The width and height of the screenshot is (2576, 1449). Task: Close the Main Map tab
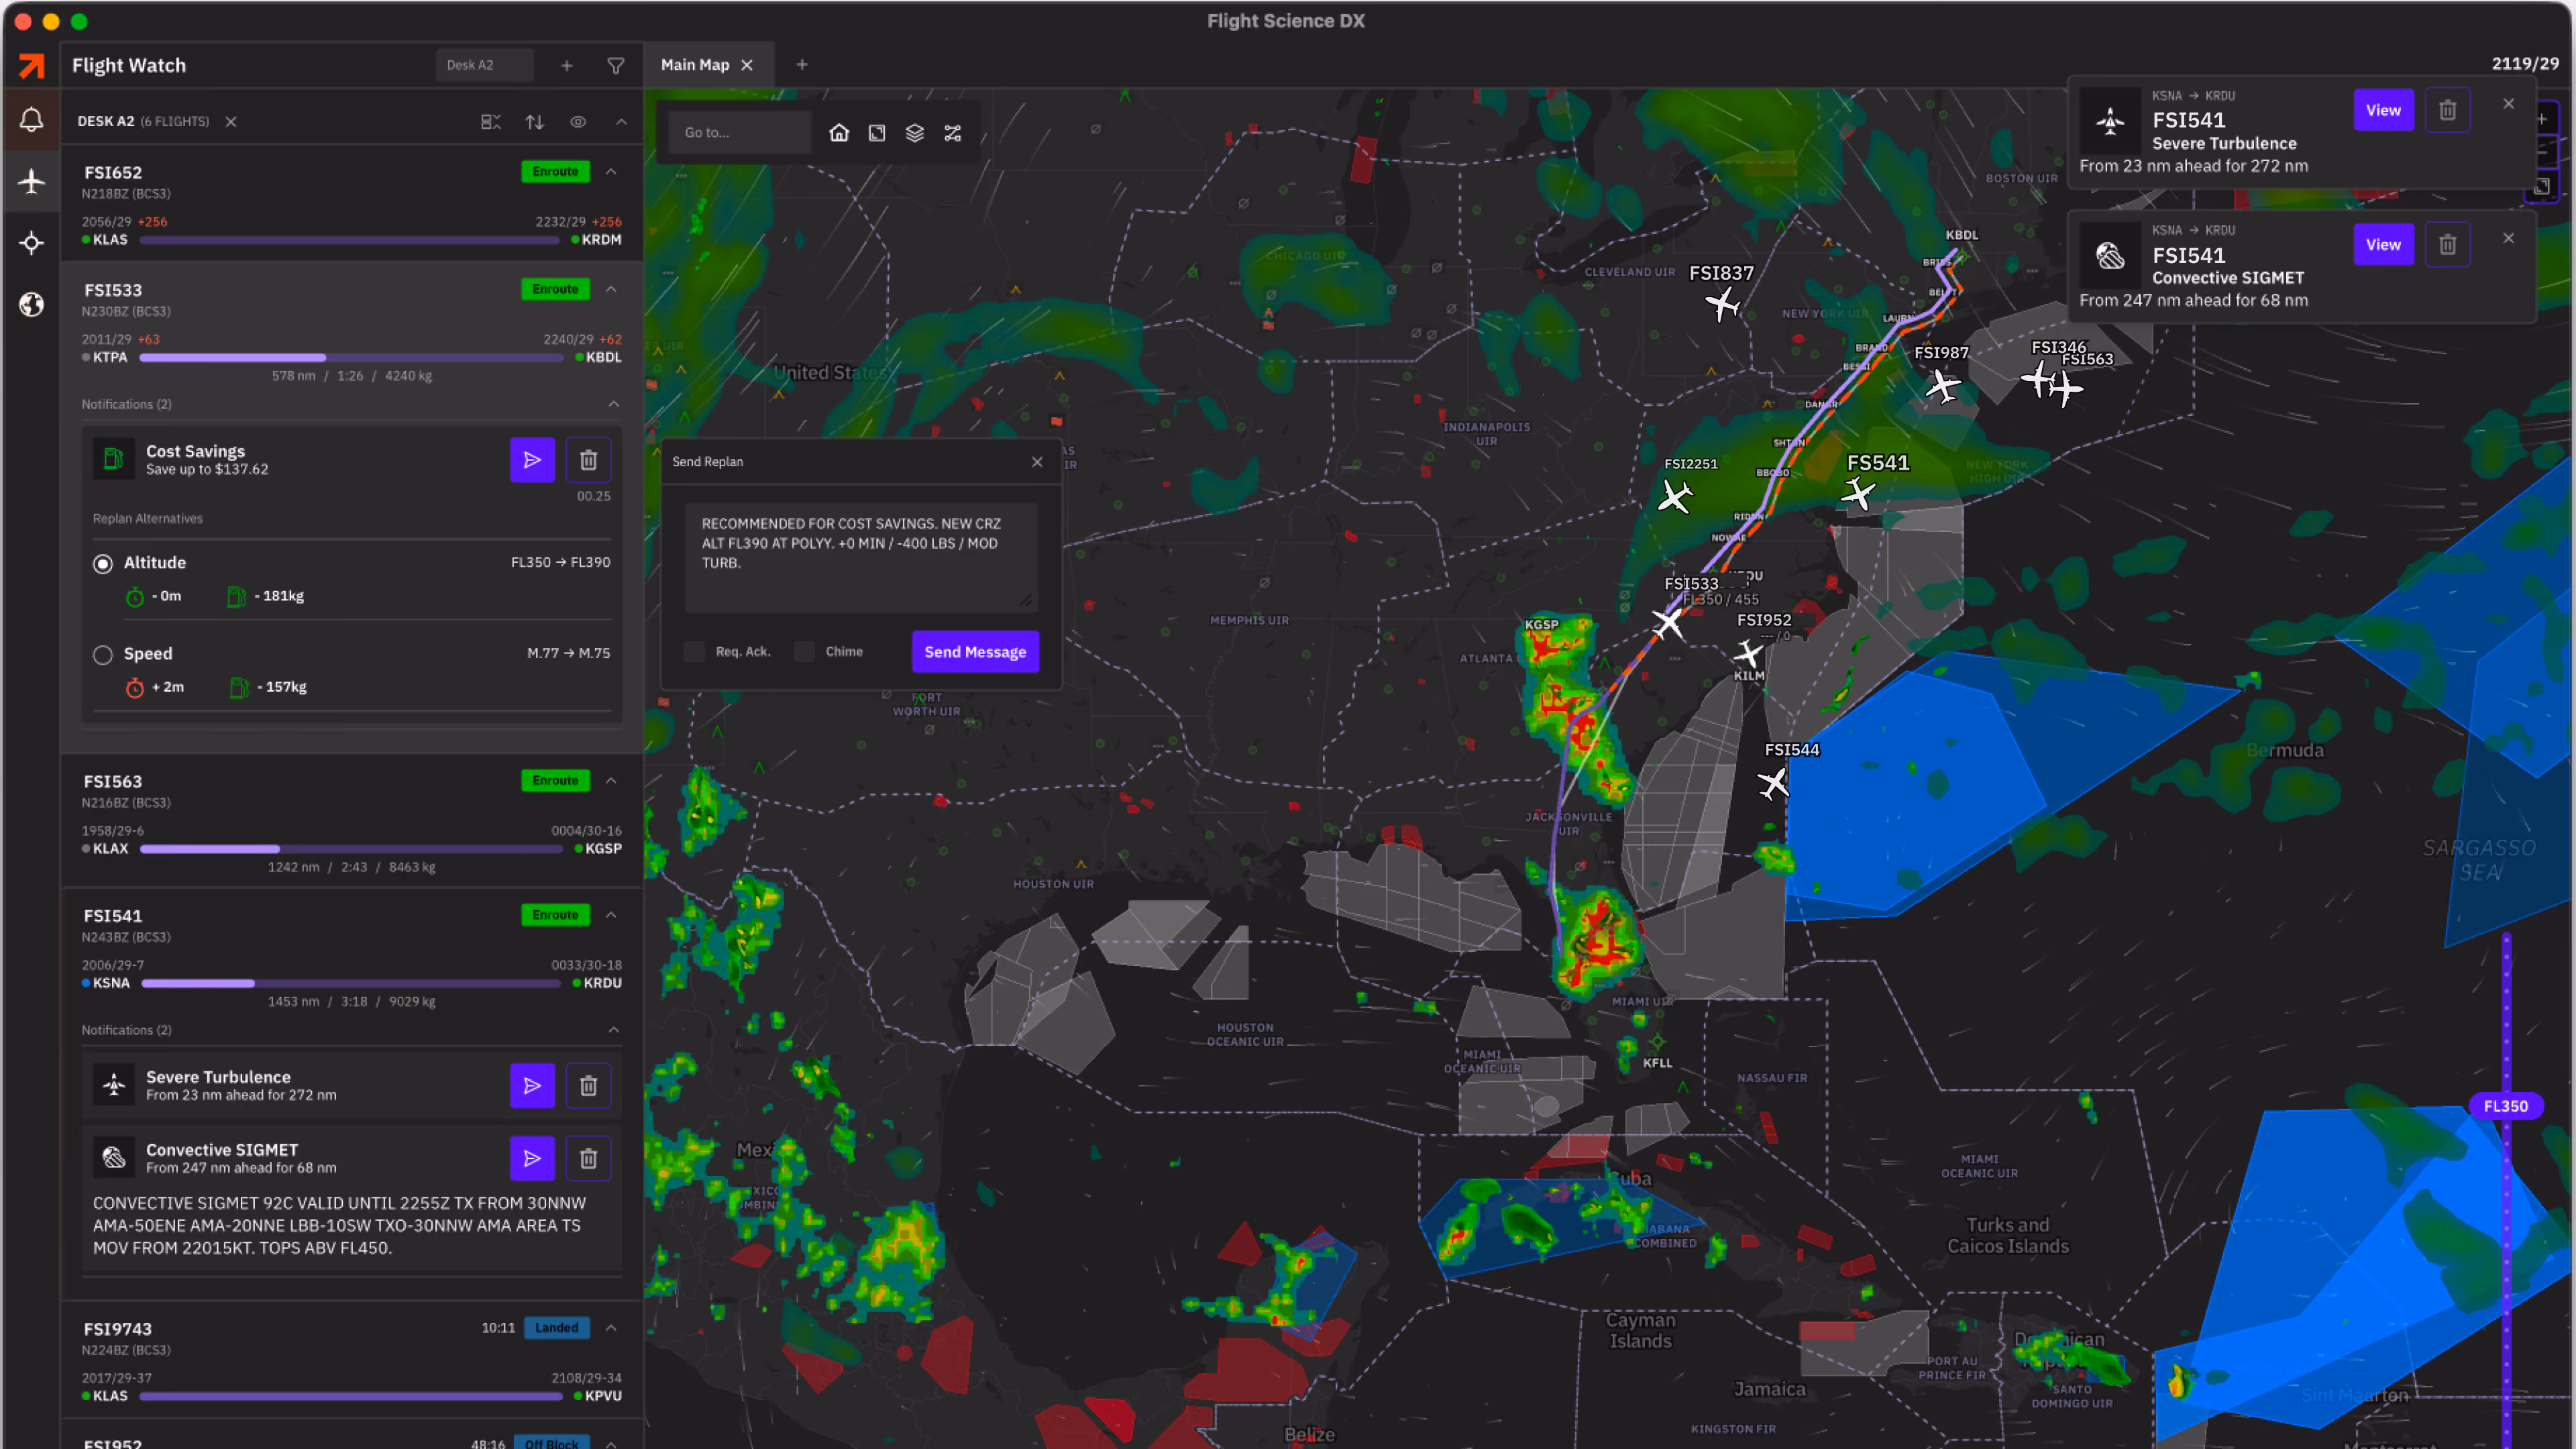[747, 65]
